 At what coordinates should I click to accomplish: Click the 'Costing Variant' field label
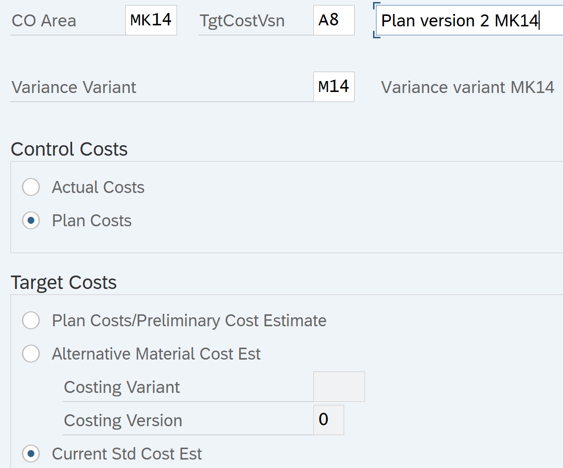pos(122,387)
